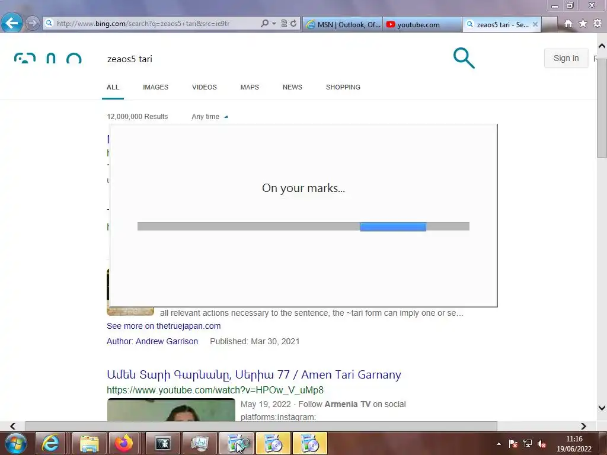
Task: Open the network tray icon
Action: click(527, 444)
